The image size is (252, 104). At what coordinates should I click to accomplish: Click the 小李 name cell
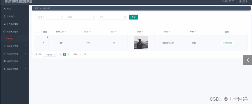coord(88,43)
